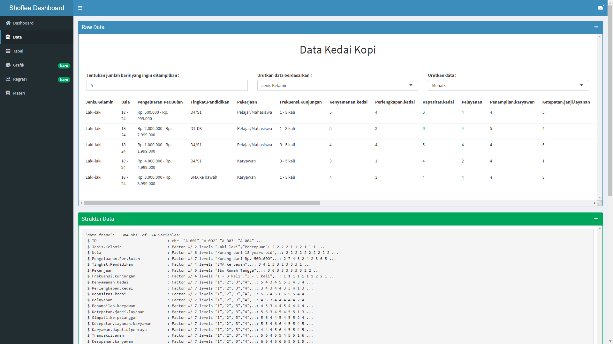Screen dimensions: 613x344
Task: Click the Materi book icon
Action: click(8, 93)
